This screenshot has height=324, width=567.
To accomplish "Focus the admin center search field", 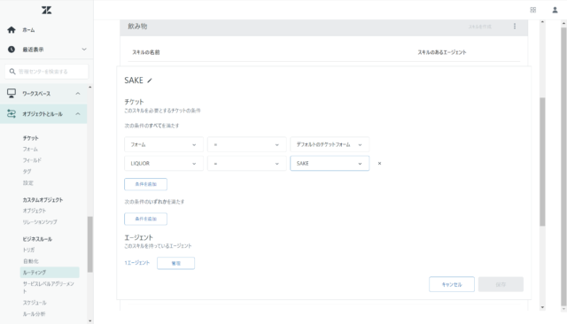I will 47,72.
